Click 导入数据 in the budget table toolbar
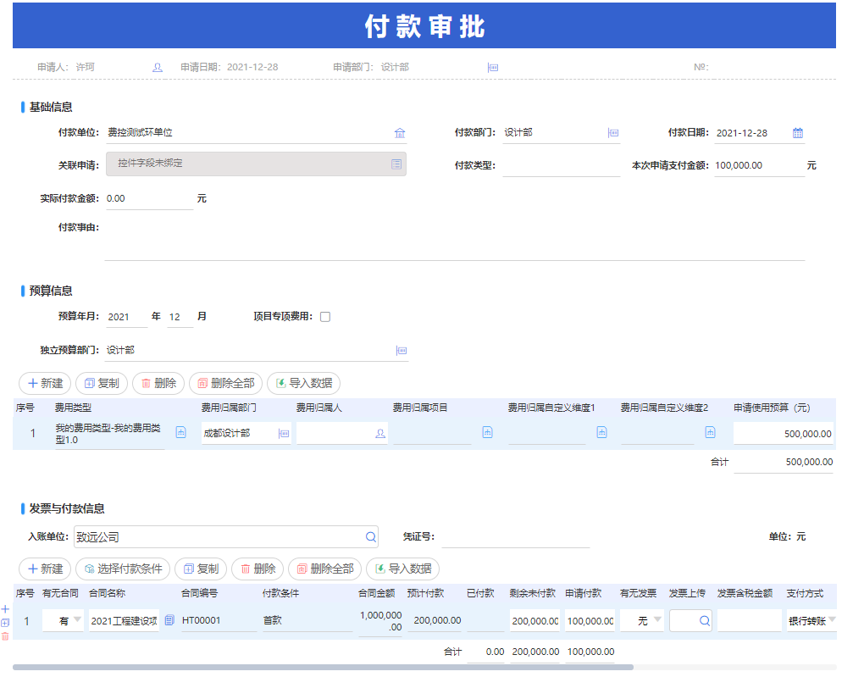 click(303, 383)
